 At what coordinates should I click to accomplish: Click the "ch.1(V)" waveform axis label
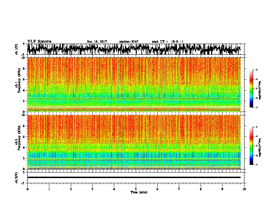click(x=17, y=49)
